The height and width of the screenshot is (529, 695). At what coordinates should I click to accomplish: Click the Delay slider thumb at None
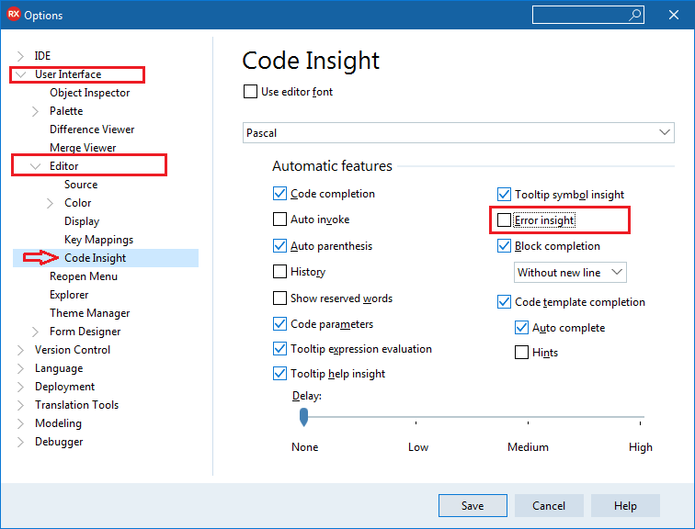click(303, 417)
